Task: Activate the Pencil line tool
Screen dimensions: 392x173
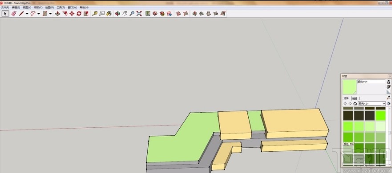Action: (x=21, y=14)
